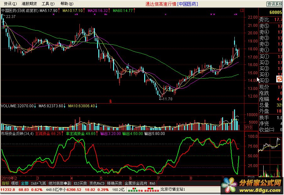This screenshot has height=195, width=284.
Task: Click the 资讯系统 button at top right
Action: pos(275,4)
